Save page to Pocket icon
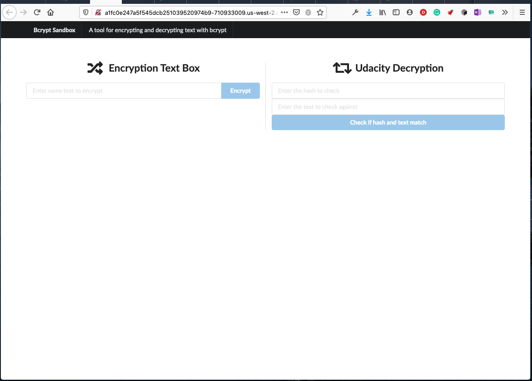The image size is (532, 381). tap(296, 12)
